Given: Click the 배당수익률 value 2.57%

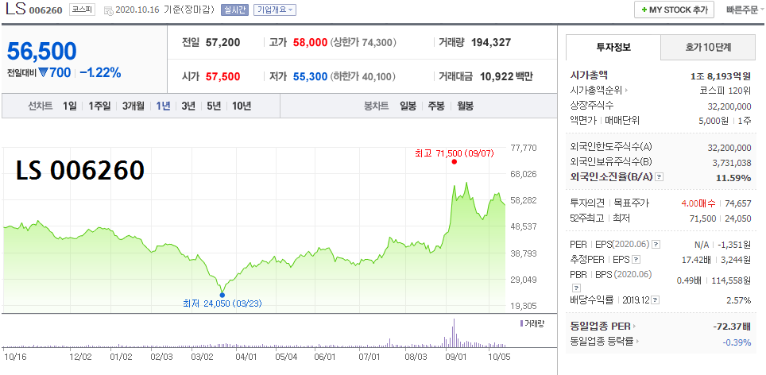Looking at the screenshot, I should click(x=739, y=300).
